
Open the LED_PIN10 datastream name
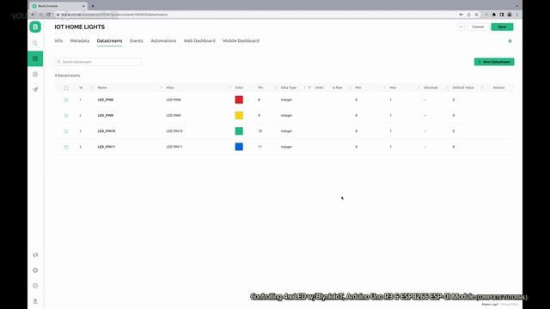pyautogui.click(x=107, y=131)
